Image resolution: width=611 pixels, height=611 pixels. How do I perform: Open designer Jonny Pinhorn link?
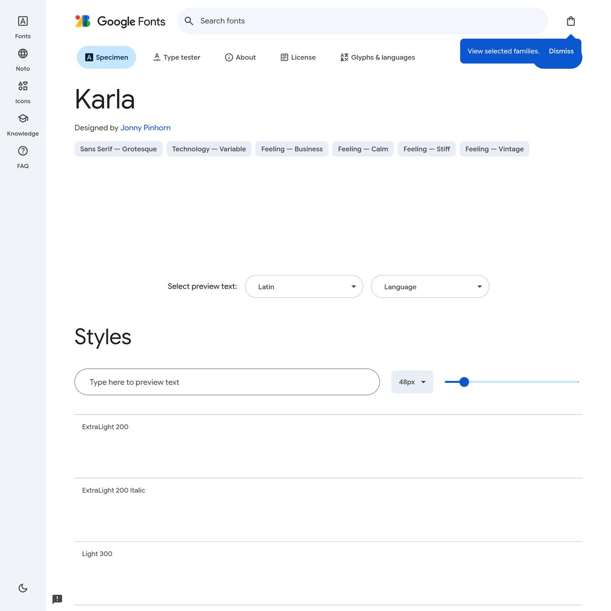(x=145, y=128)
